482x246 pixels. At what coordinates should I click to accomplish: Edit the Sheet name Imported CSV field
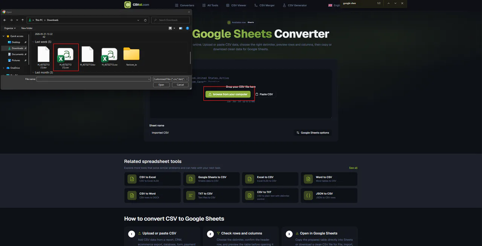click(x=220, y=133)
